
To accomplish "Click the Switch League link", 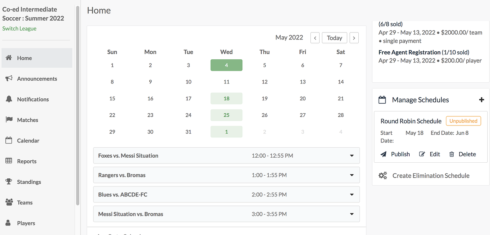I will (20, 28).
